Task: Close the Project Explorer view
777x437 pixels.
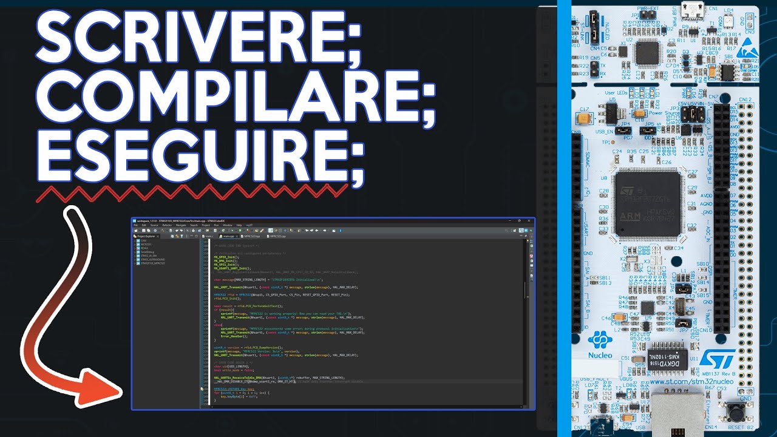Action: pyautogui.click(x=158, y=236)
